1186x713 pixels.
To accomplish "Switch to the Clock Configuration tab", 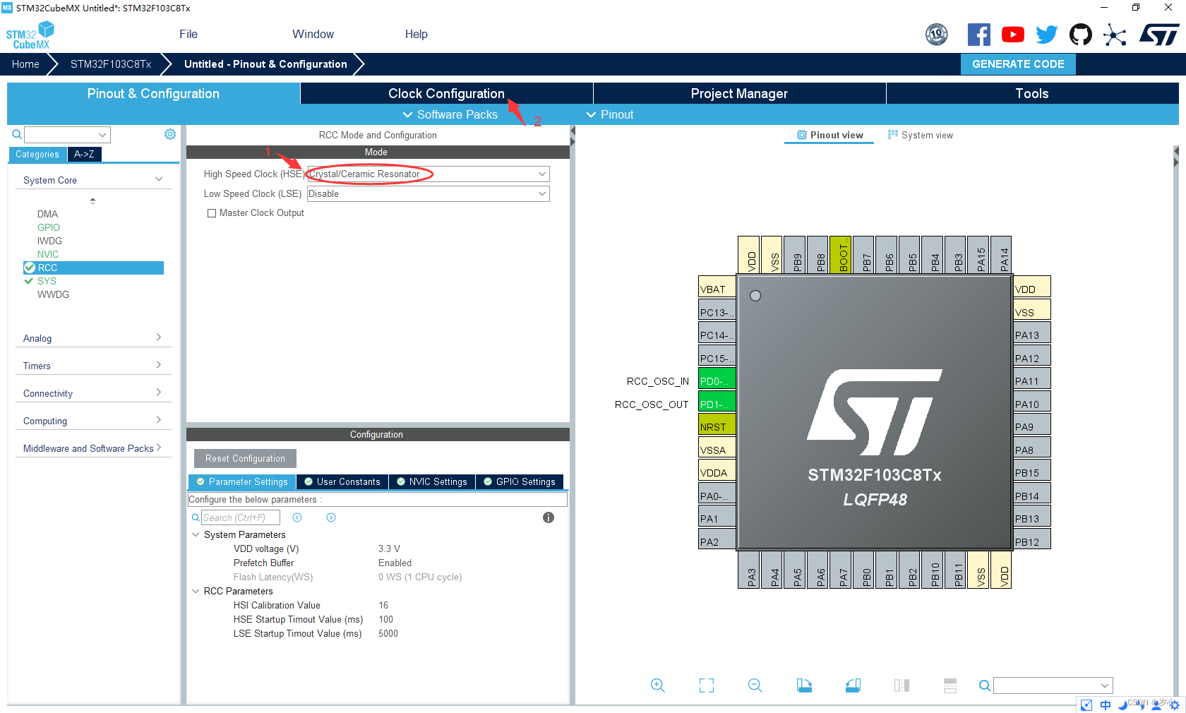I will click(446, 92).
